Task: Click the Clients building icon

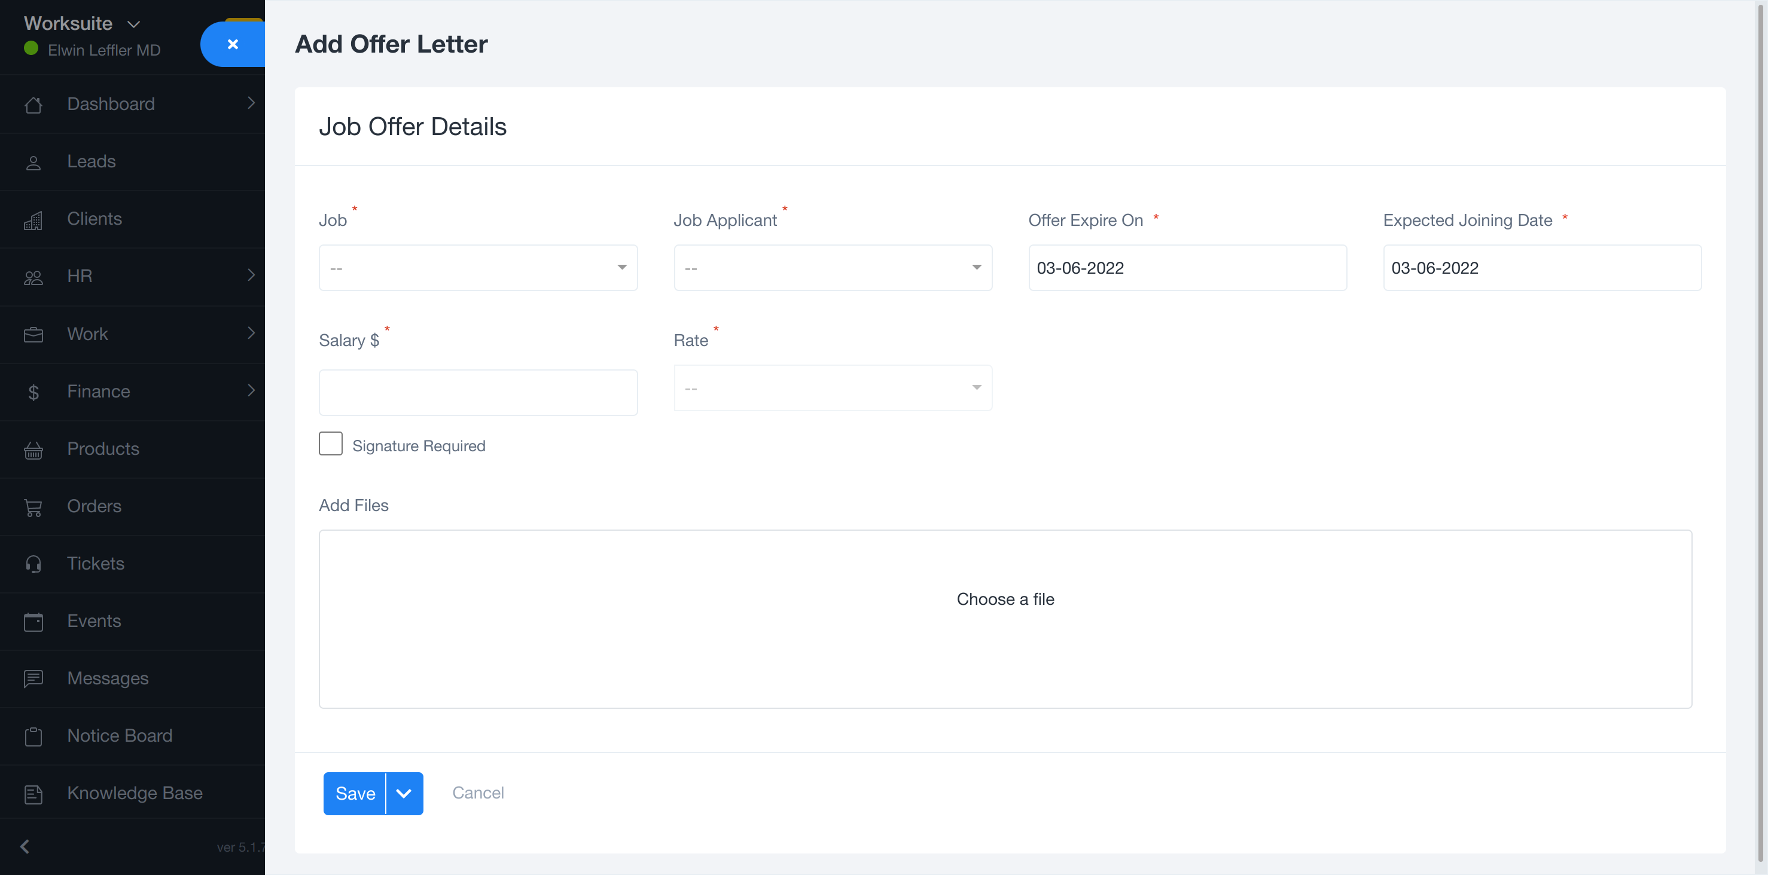Action: coord(33,220)
